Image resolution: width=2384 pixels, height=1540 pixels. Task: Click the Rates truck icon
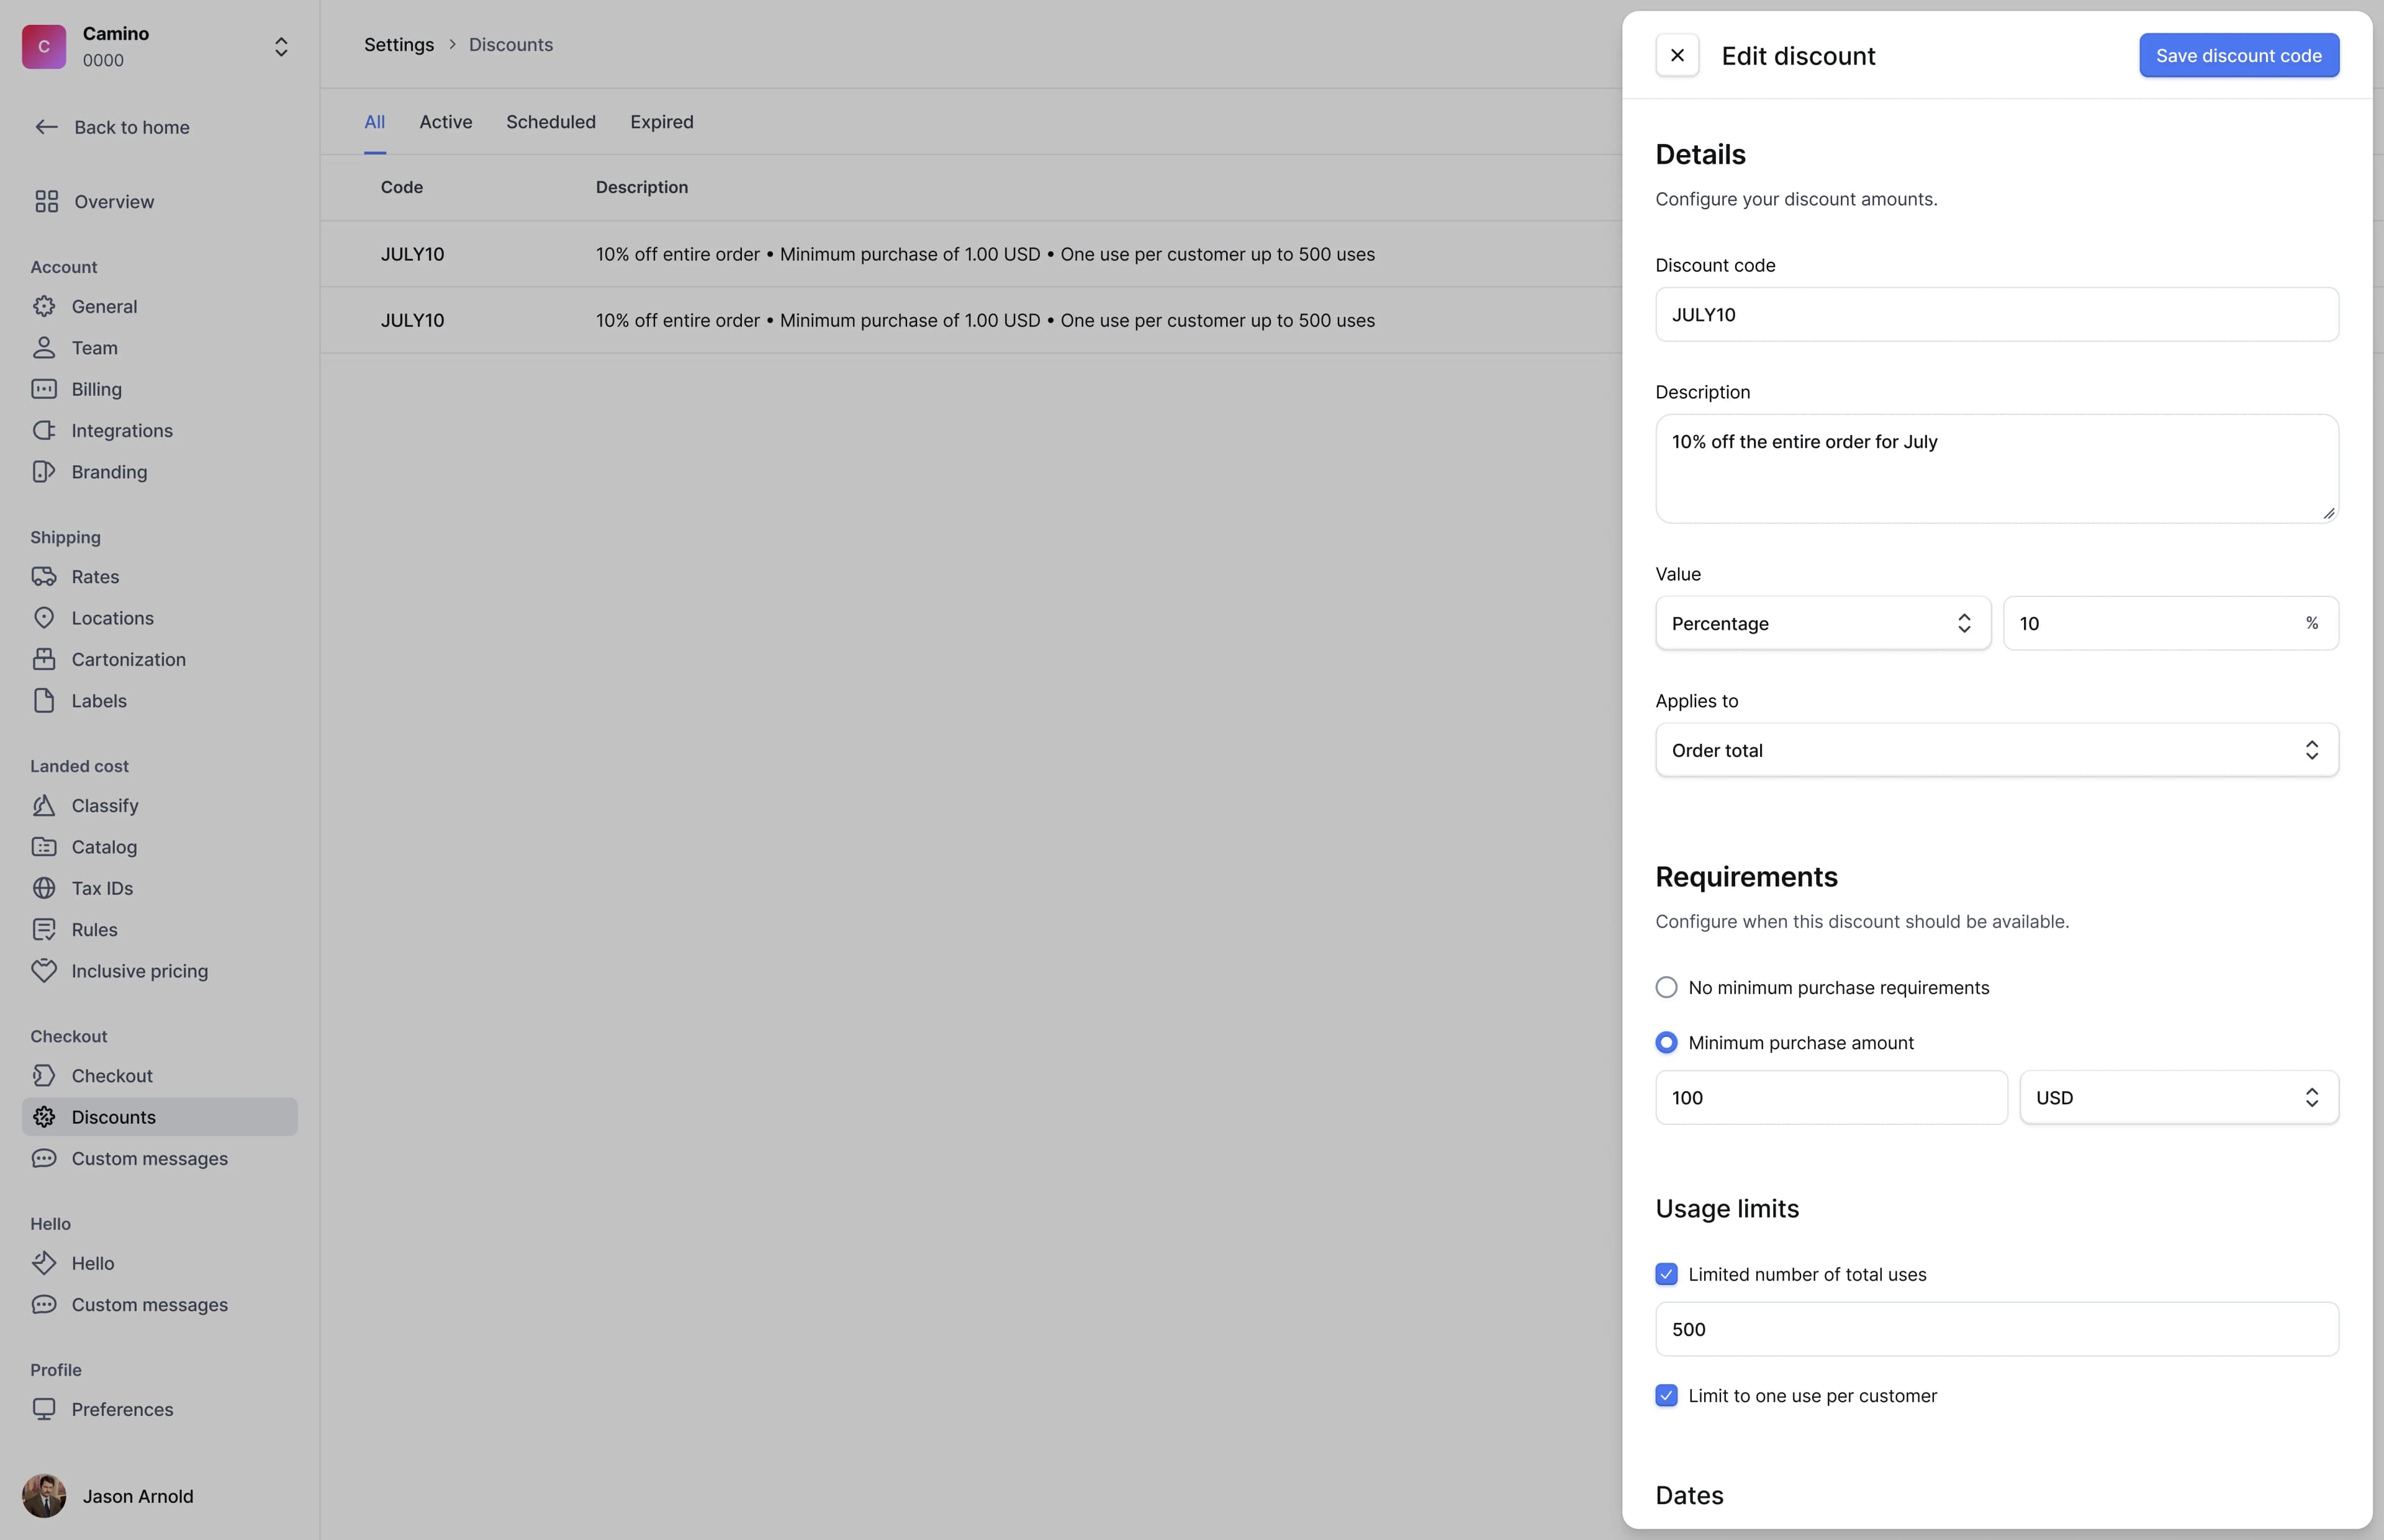44,577
